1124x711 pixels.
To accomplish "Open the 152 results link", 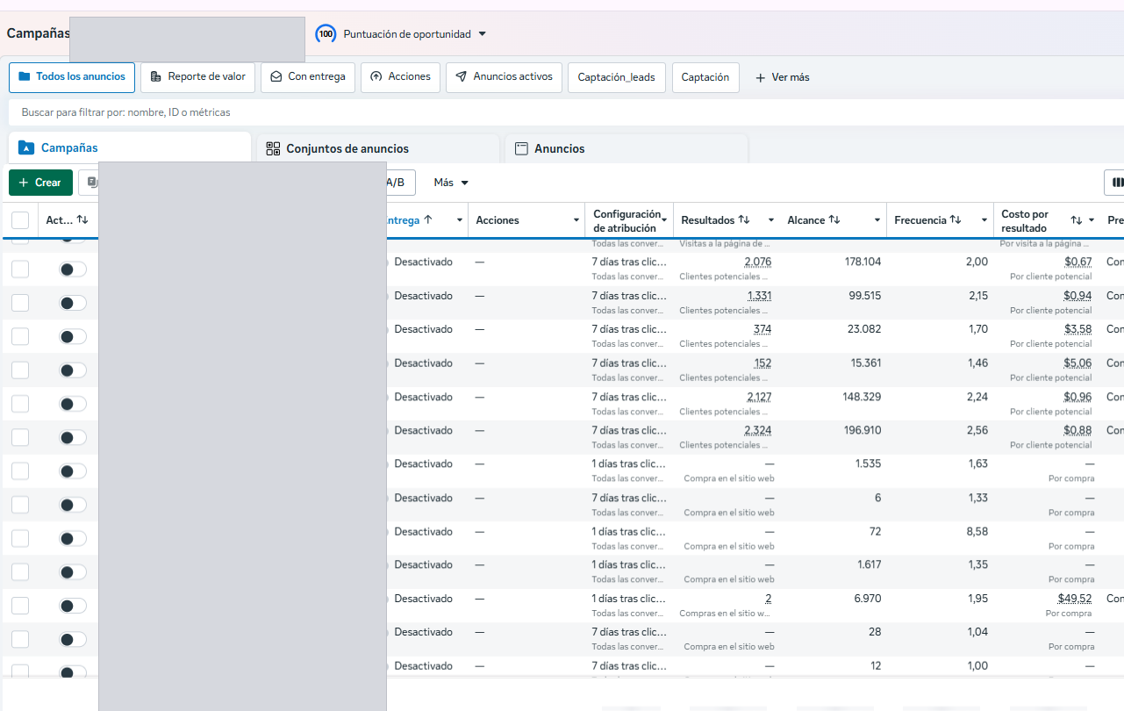I will (762, 363).
